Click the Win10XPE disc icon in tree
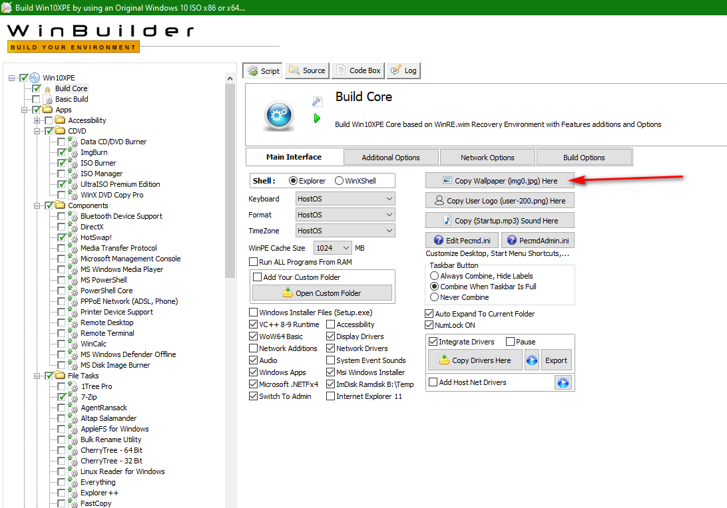Image resolution: width=727 pixels, height=508 pixels. coord(35,77)
